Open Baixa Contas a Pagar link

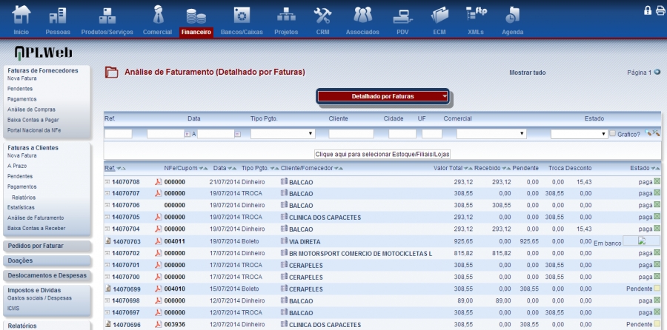[x=33, y=120]
